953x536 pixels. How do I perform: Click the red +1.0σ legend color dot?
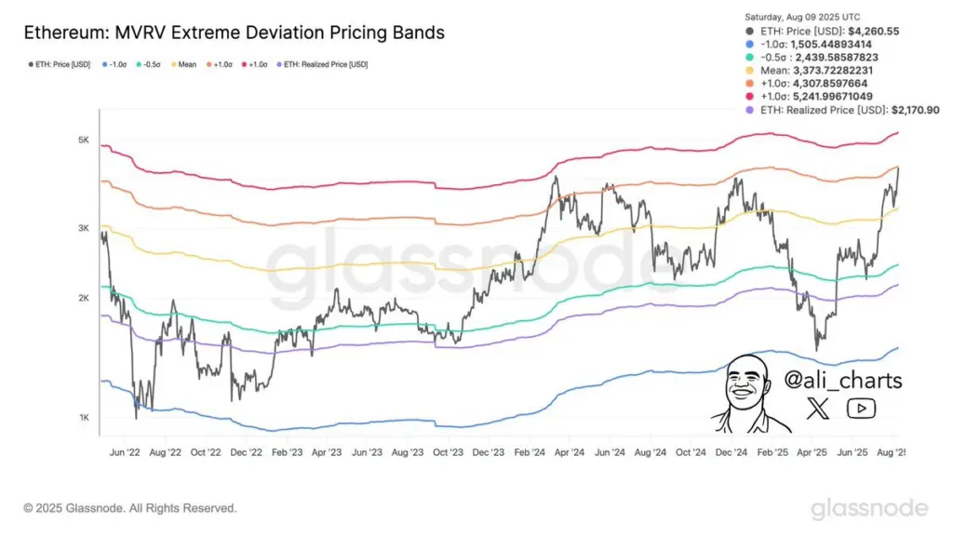click(x=245, y=64)
